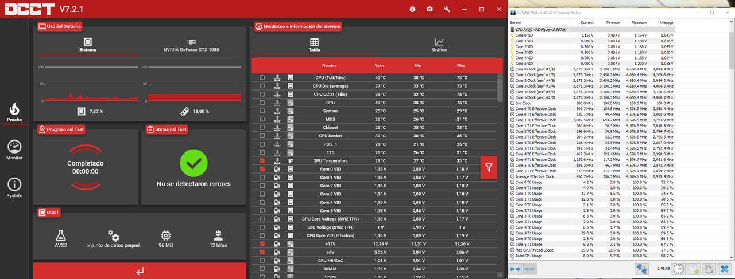The height and width of the screenshot is (279, 735).
Task: Click SoC Voltage (SVI2 TFN) row name
Action: pyautogui.click(x=329, y=227)
